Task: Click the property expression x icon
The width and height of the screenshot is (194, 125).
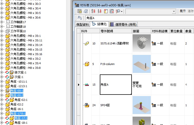Action: 79,18
